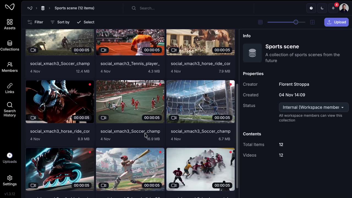Click the notifications bell icon
This screenshot has height=198, width=352.
tap(333, 8)
